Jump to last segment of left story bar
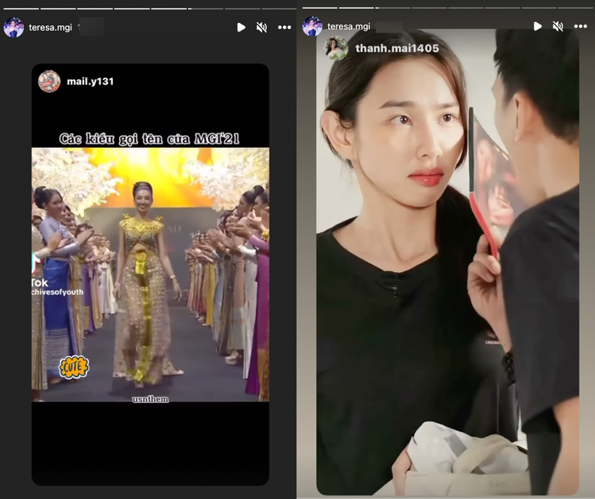Viewport: 595px width, 499px height. click(x=279, y=9)
